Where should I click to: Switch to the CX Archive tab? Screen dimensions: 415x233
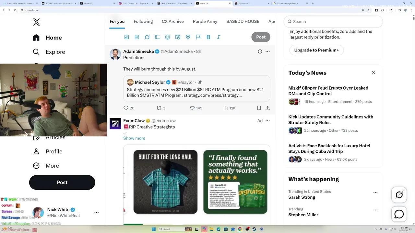pos(173,21)
